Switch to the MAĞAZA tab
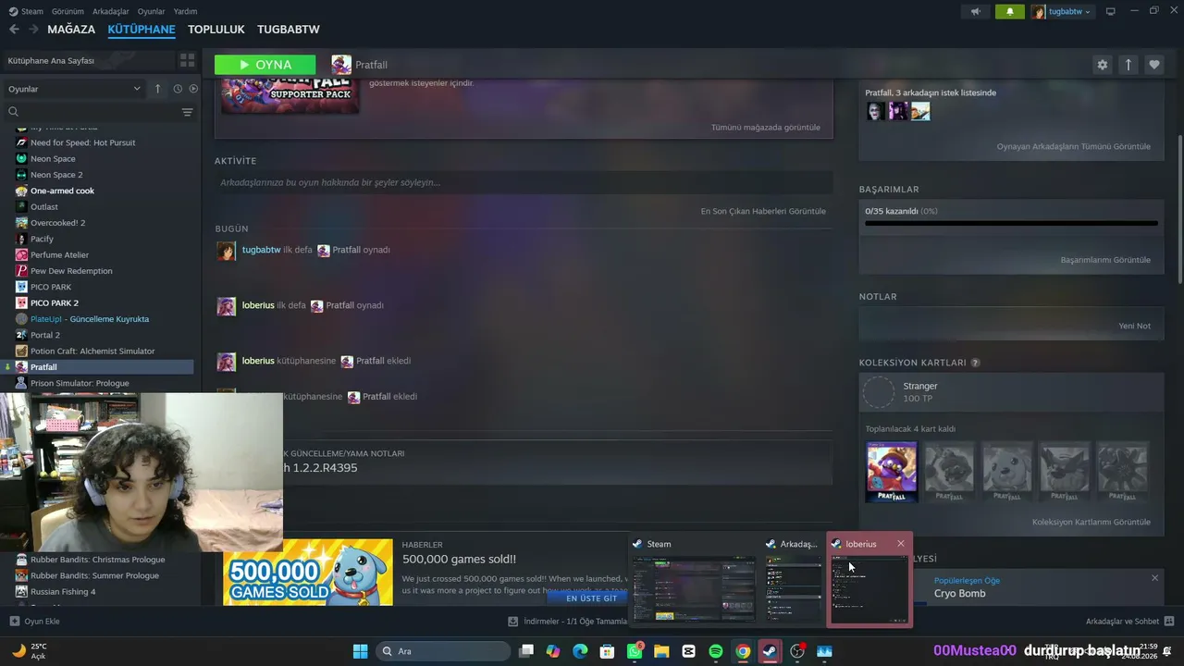 [71, 30]
